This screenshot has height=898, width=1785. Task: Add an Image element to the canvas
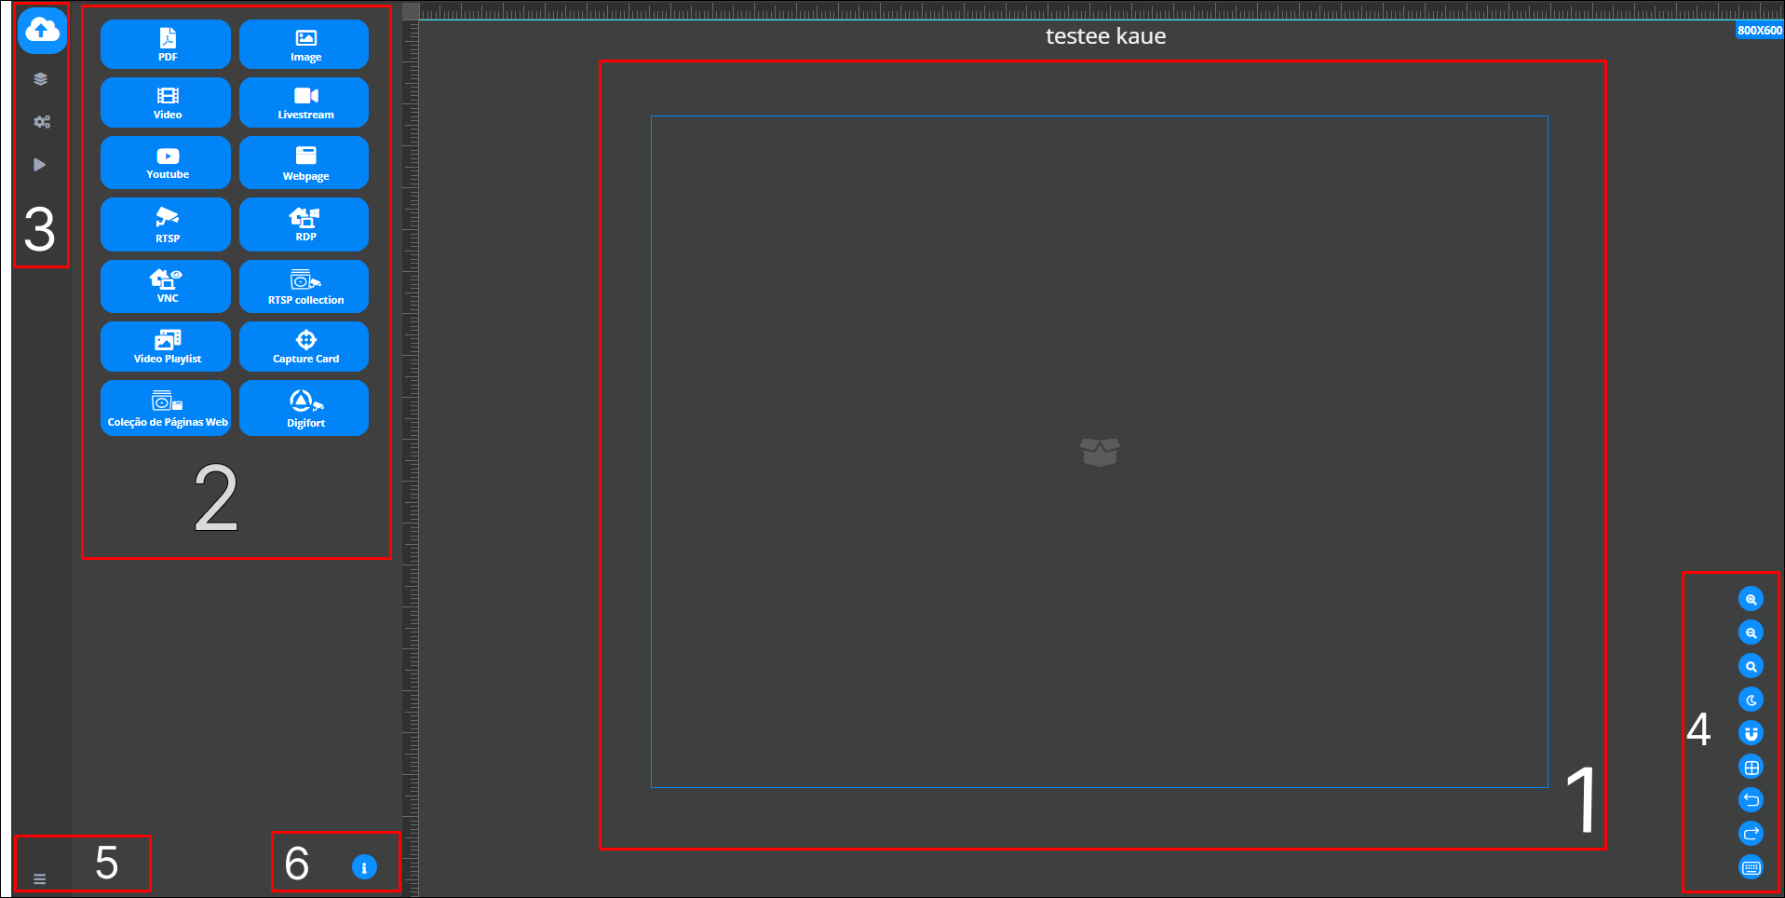[x=304, y=44]
